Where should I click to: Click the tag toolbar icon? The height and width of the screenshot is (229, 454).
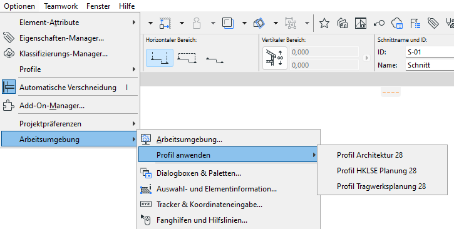(x=433, y=23)
